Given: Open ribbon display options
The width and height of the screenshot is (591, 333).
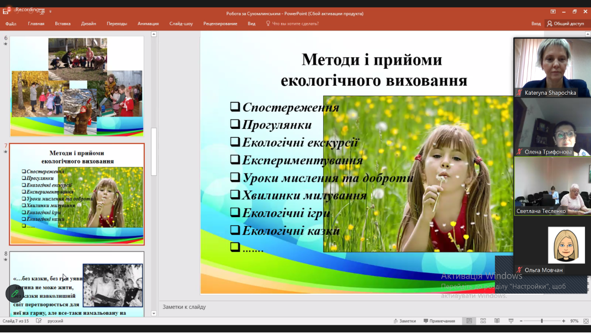Looking at the screenshot, I should [x=553, y=12].
